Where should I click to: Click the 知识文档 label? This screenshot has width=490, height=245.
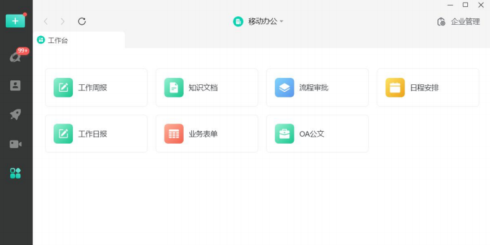(203, 87)
